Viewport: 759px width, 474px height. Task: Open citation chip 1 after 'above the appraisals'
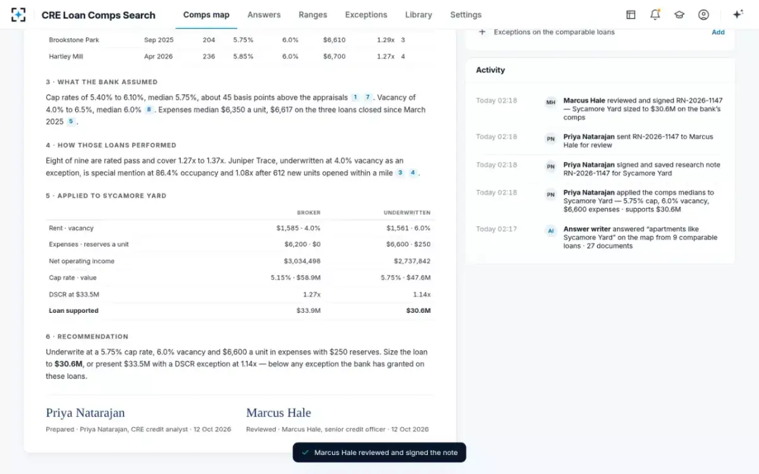click(x=355, y=97)
